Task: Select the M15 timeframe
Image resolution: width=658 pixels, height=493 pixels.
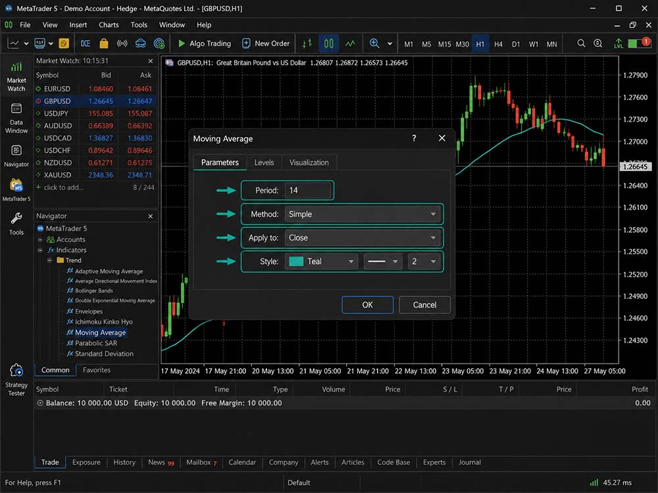Action: pyautogui.click(x=444, y=44)
